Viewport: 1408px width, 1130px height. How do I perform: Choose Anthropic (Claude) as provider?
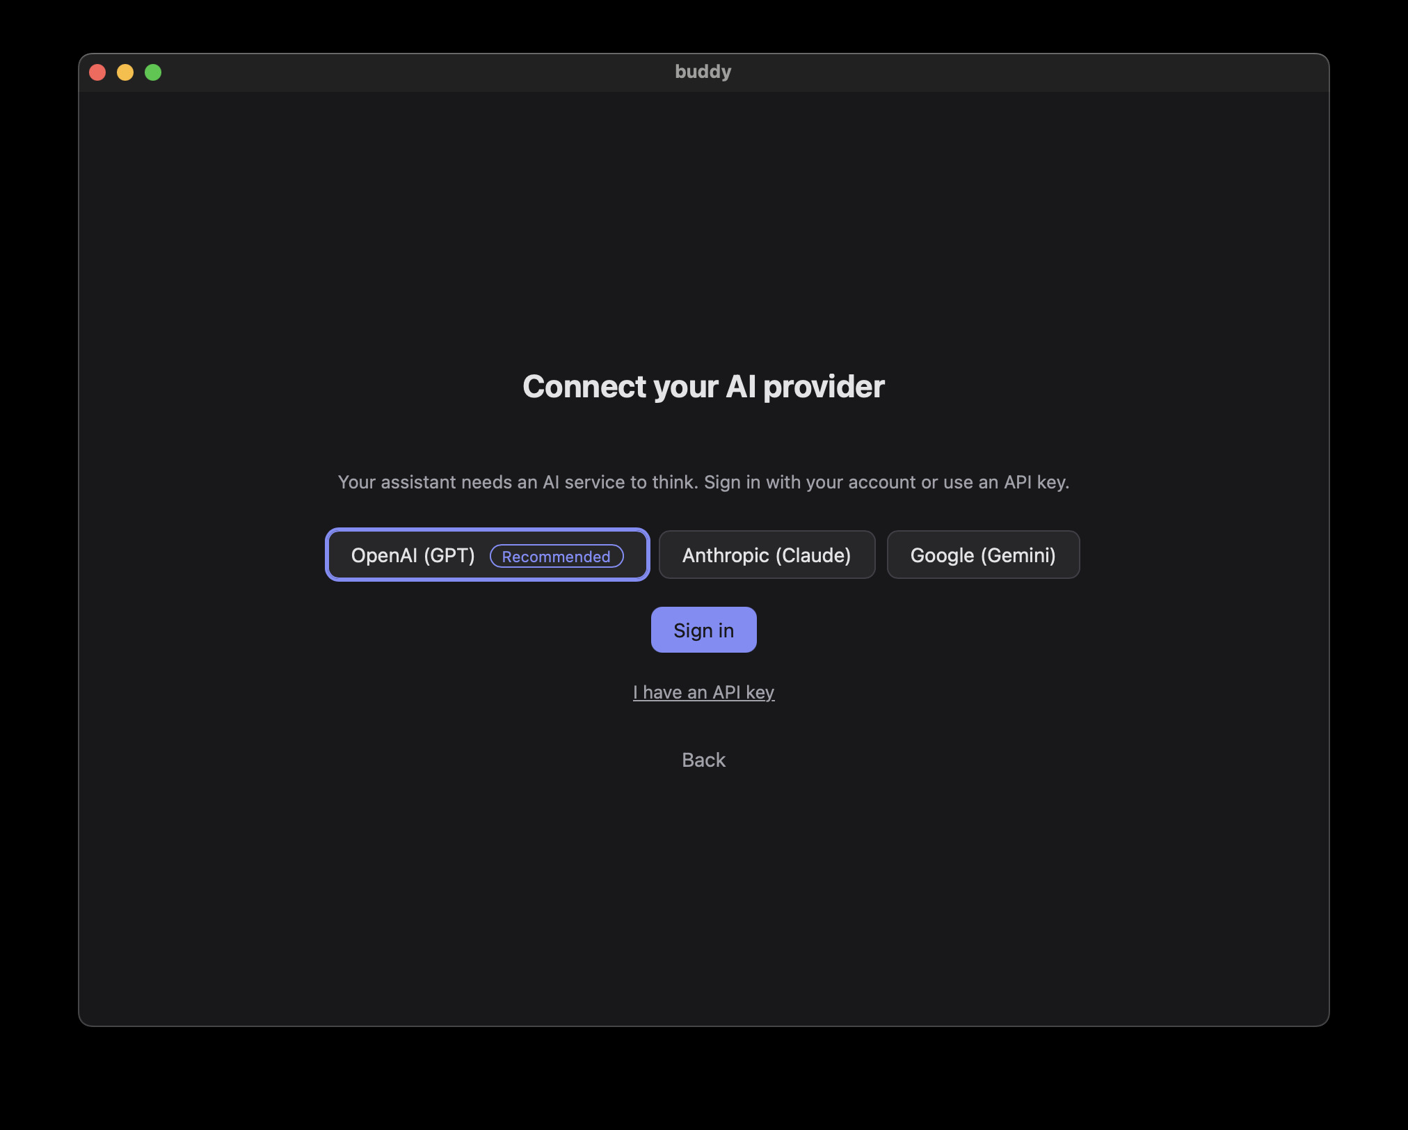coord(767,555)
